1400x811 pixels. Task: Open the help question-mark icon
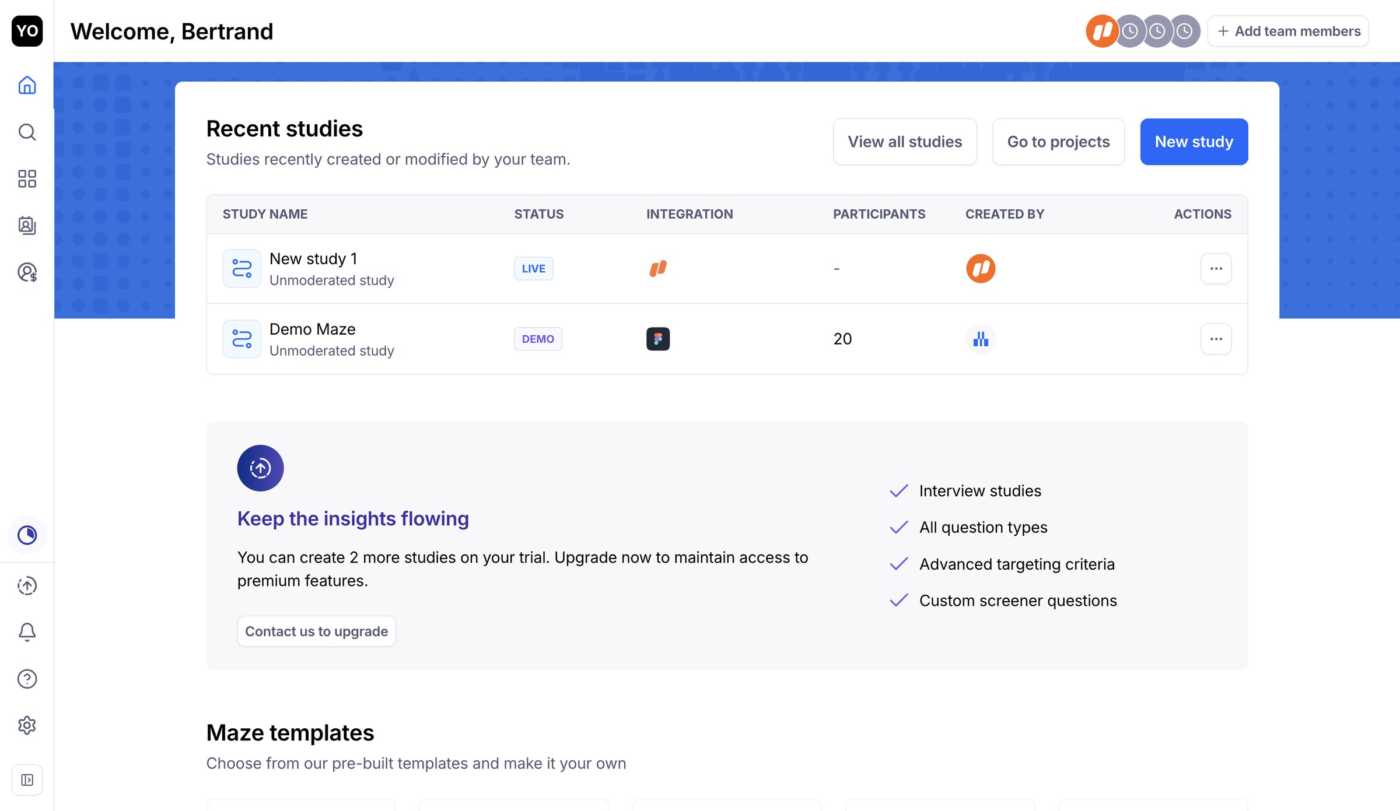coord(27,679)
